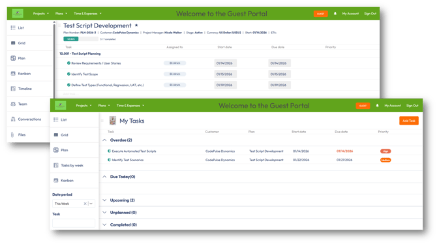Open Grid view icon in back window sidebar
The height and width of the screenshot is (244, 437).
point(13,43)
